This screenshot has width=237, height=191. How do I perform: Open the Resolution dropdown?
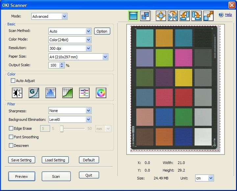click(x=70, y=48)
